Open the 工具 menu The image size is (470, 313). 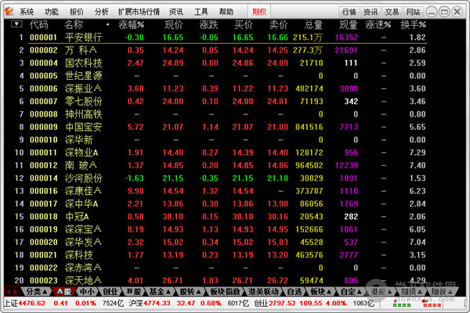(201, 12)
